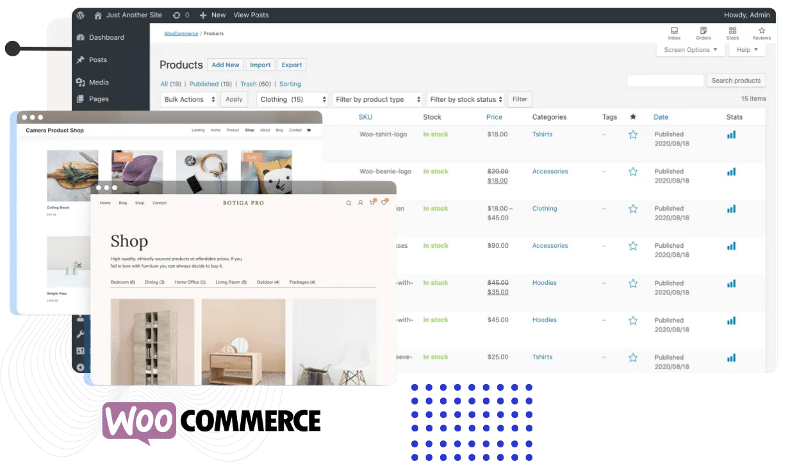
Task: Toggle featured star for $45.00 Hoodies row
Action: 633,320
